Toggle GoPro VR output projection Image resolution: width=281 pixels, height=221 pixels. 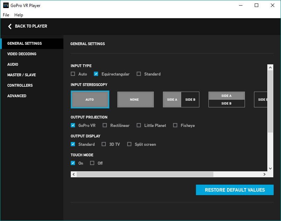click(73, 125)
